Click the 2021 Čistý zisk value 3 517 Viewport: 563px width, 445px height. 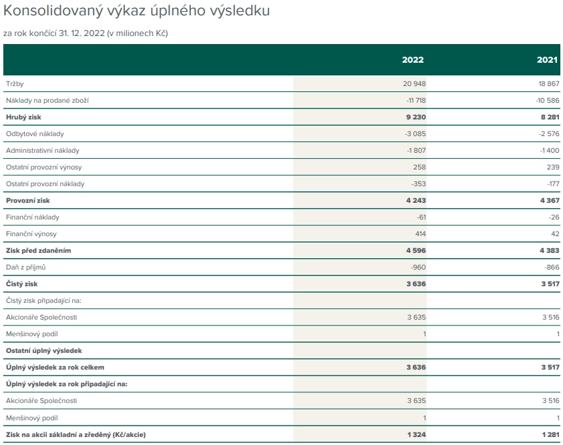[550, 284]
